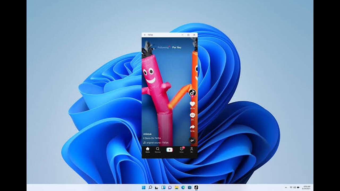
Task: Open the Inbox tab with notification badge
Action: tap(182, 150)
